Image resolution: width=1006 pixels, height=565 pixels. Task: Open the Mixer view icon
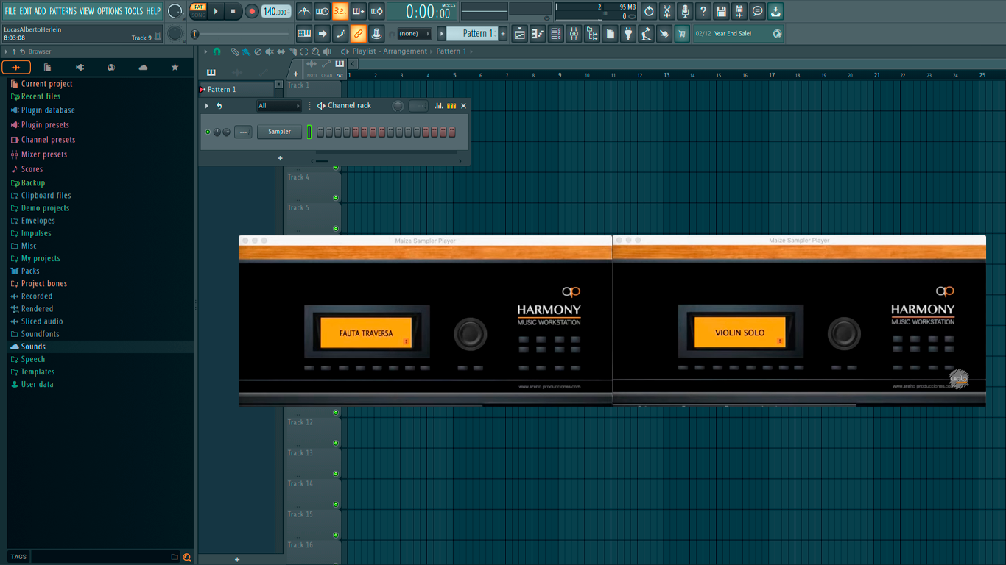574,33
